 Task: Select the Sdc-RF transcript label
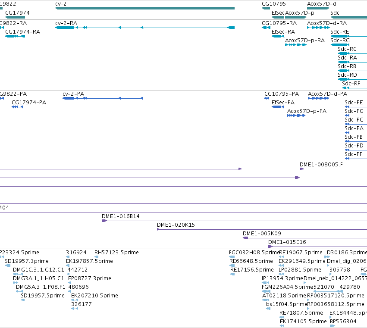[351, 84]
